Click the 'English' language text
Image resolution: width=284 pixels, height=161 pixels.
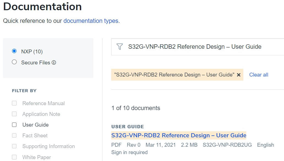(266, 145)
